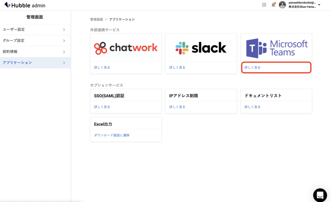The height and width of the screenshot is (202, 331).
Task: Click the Hubble admin logo
Action: 25,5
